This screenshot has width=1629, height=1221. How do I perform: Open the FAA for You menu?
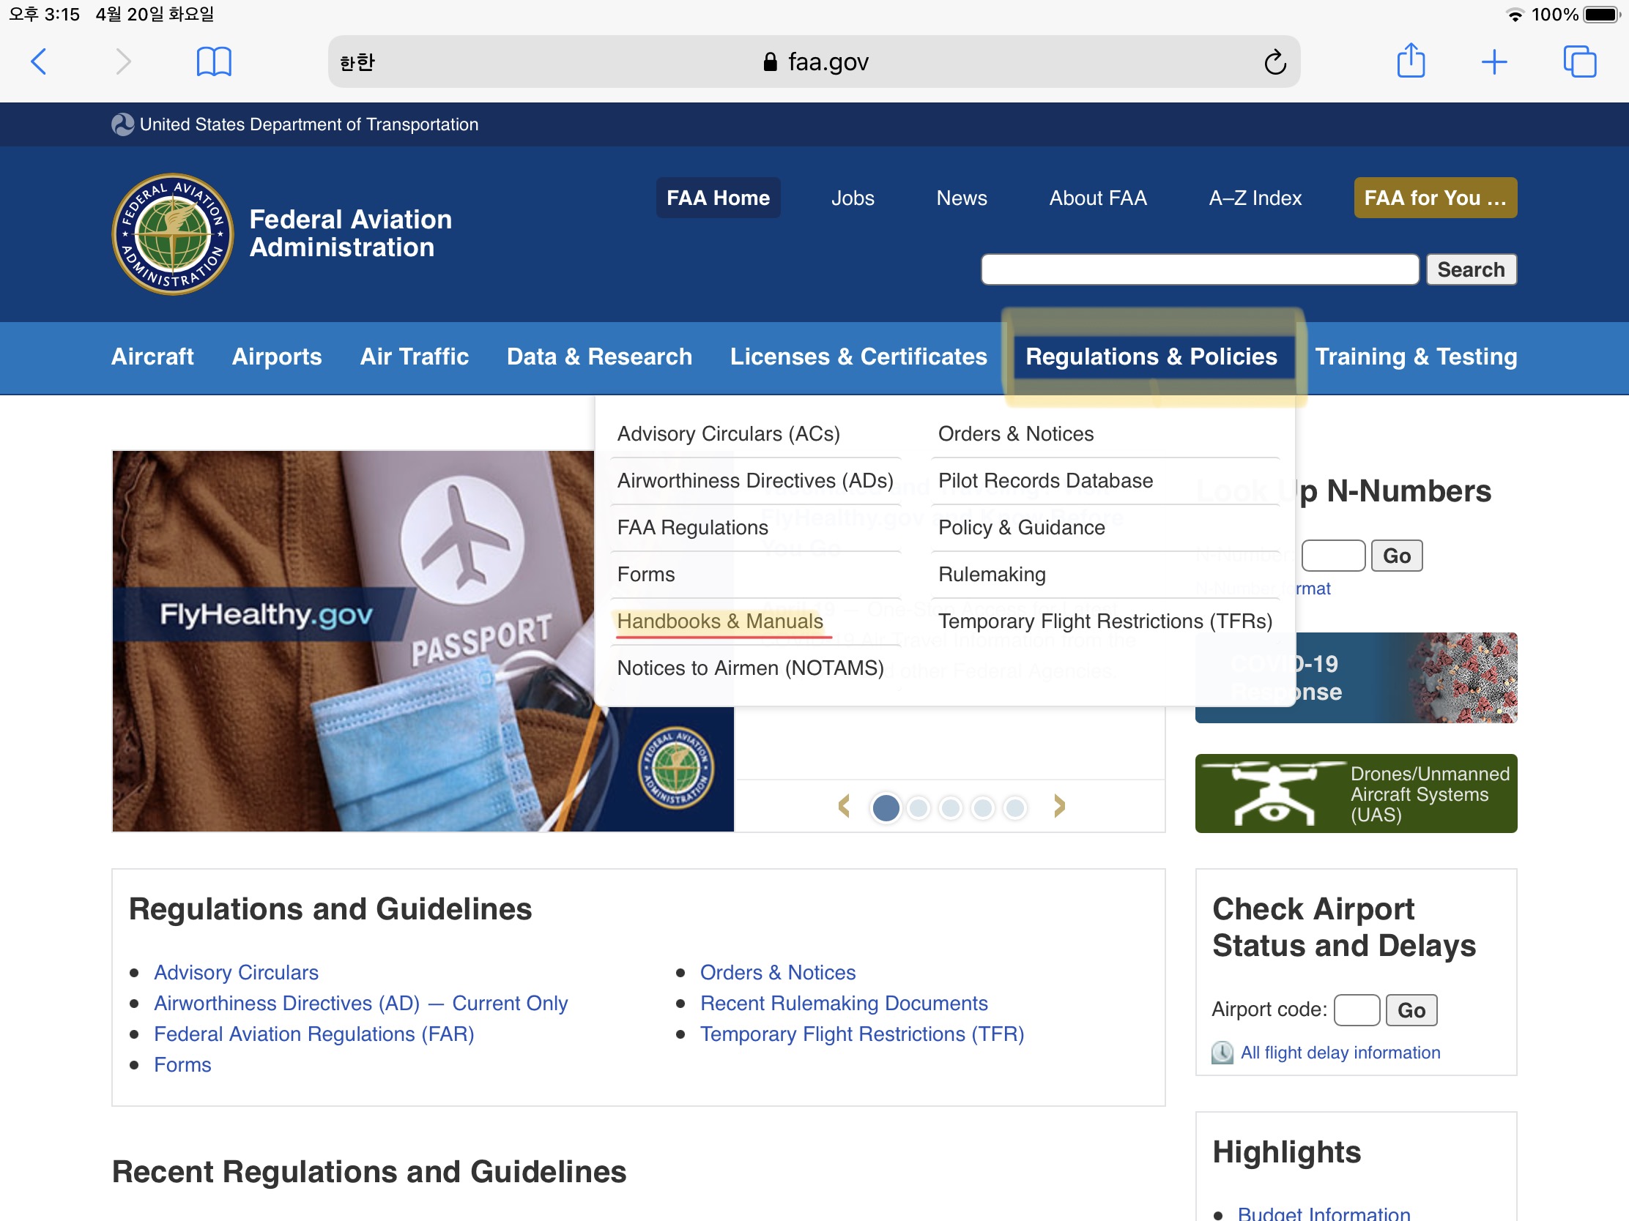(1436, 198)
